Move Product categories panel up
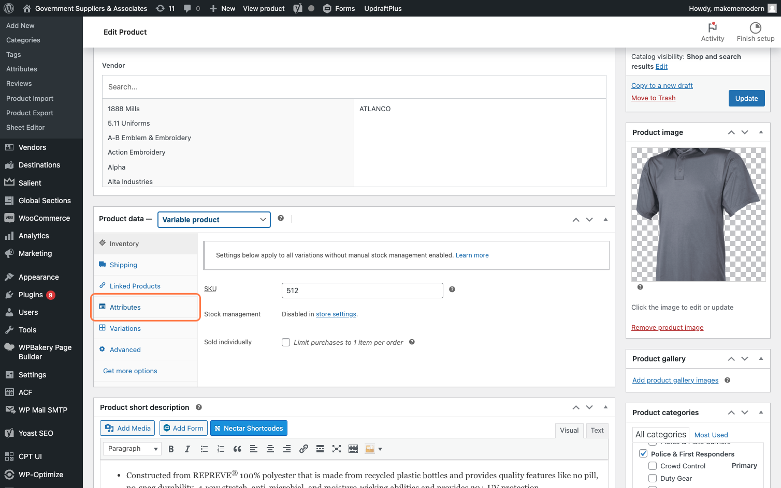 [731, 413]
